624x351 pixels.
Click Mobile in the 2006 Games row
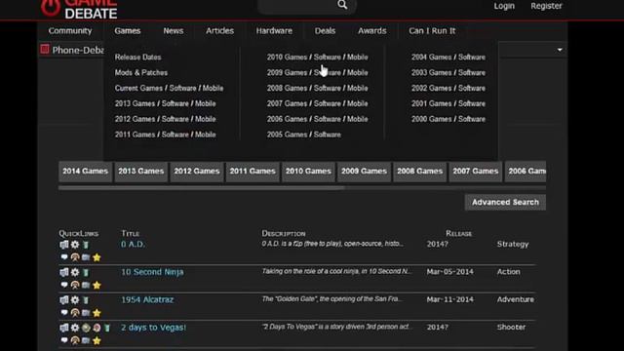click(358, 119)
